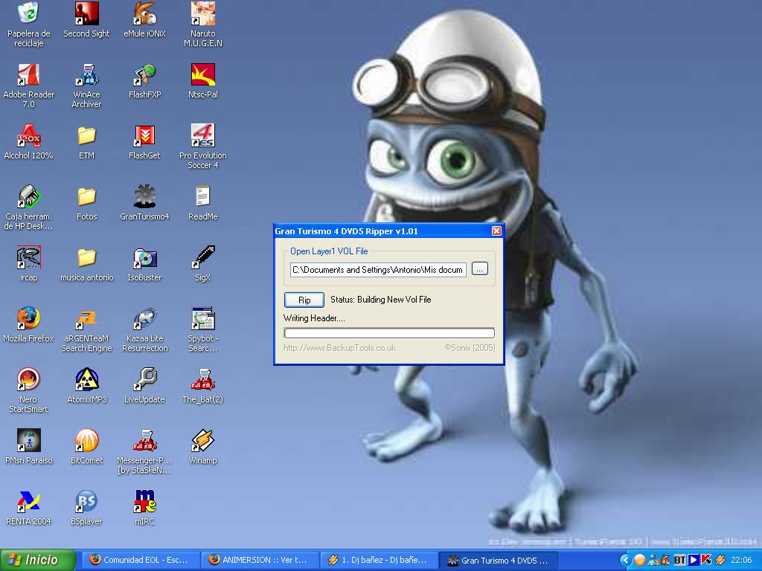This screenshot has width=762, height=571.
Task: Click the ripping progress bar
Action: tap(388, 333)
